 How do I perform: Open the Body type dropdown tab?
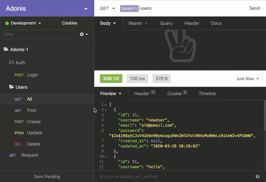[x=108, y=23]
